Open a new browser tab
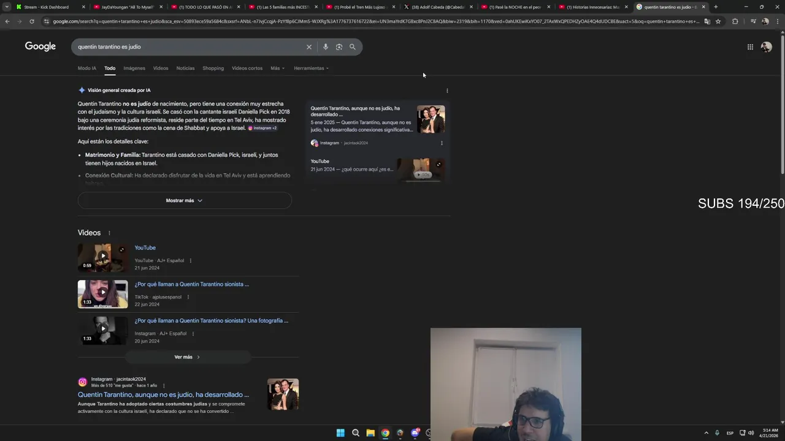This screenshot has height=441, width=785. pos(716,7)
